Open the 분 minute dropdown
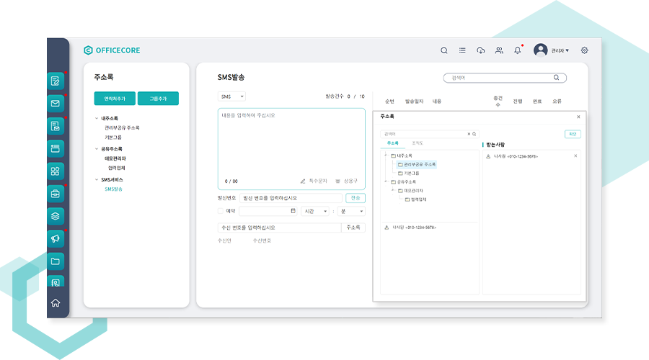The height and width of the screenshot is (360, 649). (352, 211)
